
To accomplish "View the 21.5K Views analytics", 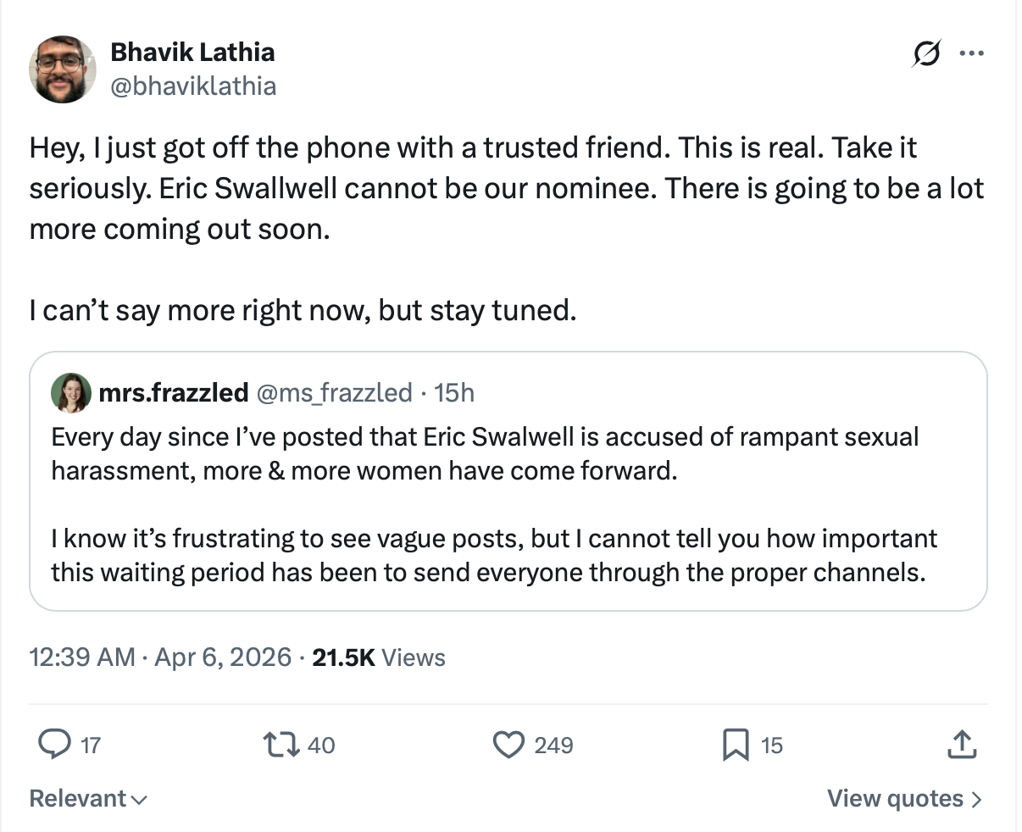I will [x=379, y=657].
